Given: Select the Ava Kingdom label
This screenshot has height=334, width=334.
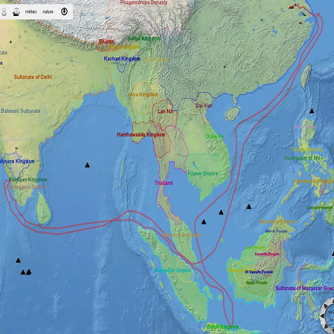Looking at the screenshot, I should 144,95.
